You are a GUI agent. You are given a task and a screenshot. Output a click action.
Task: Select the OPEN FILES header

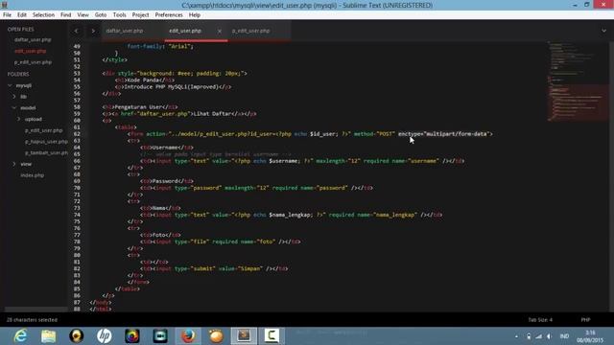pos(20,30)
